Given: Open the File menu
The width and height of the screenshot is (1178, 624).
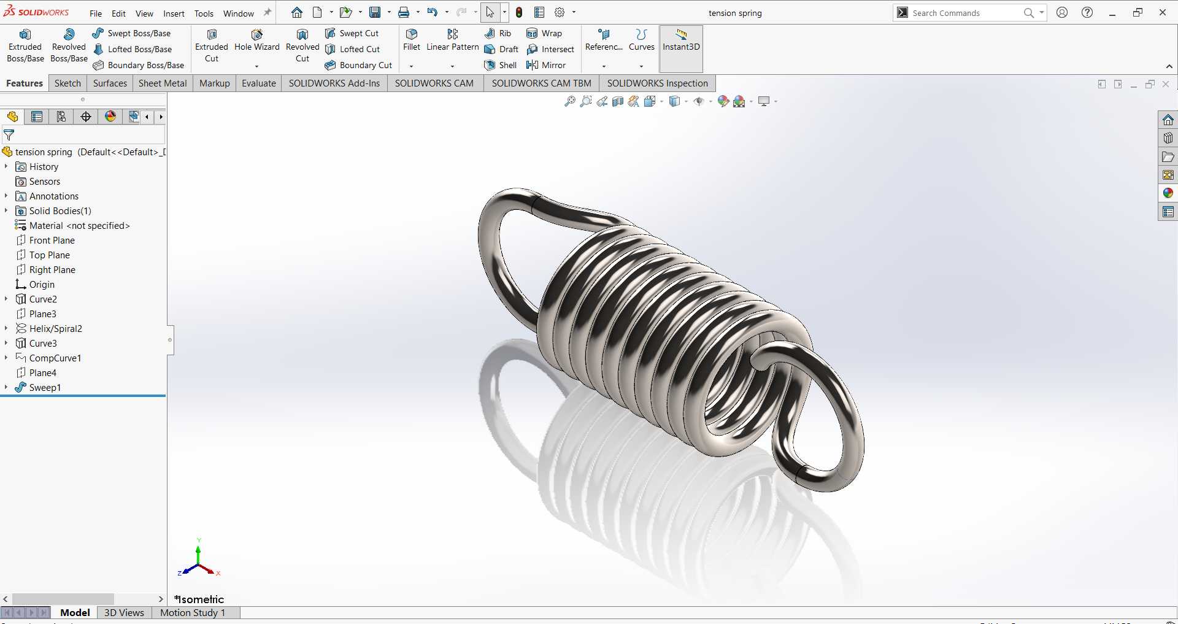Looking at the screenshot, I should click(x=96, y=13).
